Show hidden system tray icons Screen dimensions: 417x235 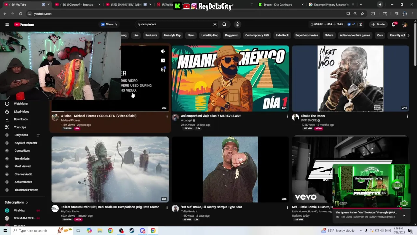click(361, 231)
